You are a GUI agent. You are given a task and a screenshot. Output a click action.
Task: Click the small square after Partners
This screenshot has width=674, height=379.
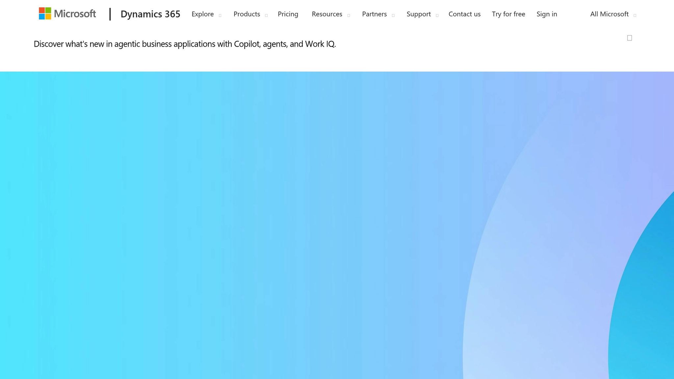(x=393, y=15)
